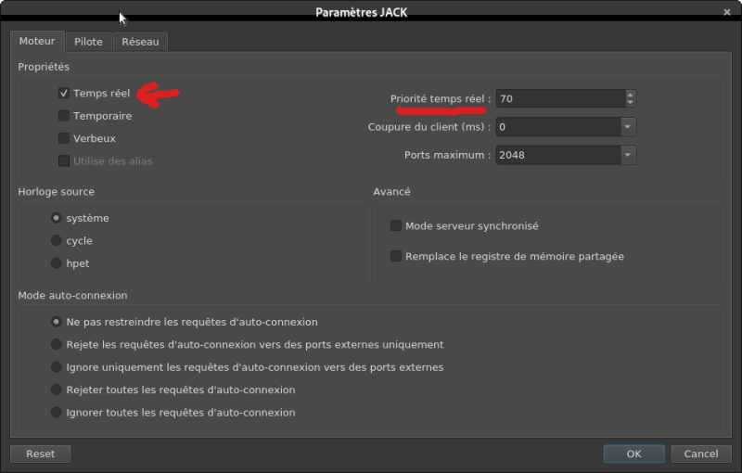Increase the Priorité temps réel value
This screenshot has width=742, height=473.
pyautogui.click(x=631, y=95)
